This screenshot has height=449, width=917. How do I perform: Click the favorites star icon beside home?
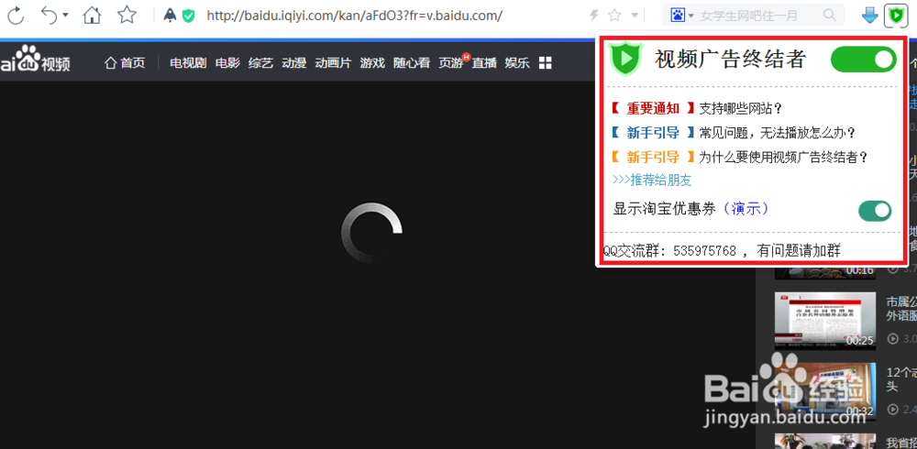127,15
